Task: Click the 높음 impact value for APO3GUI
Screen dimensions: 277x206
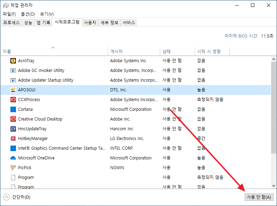Action: (201, 90)
